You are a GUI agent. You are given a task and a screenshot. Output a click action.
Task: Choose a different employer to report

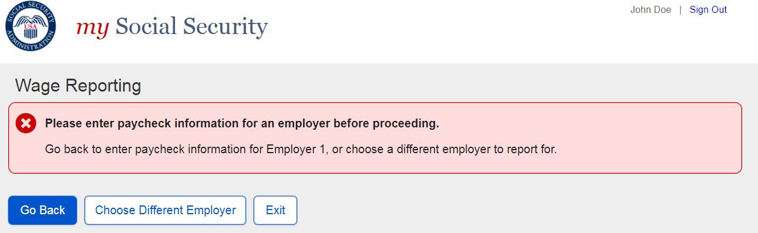(x=165, y=210)
